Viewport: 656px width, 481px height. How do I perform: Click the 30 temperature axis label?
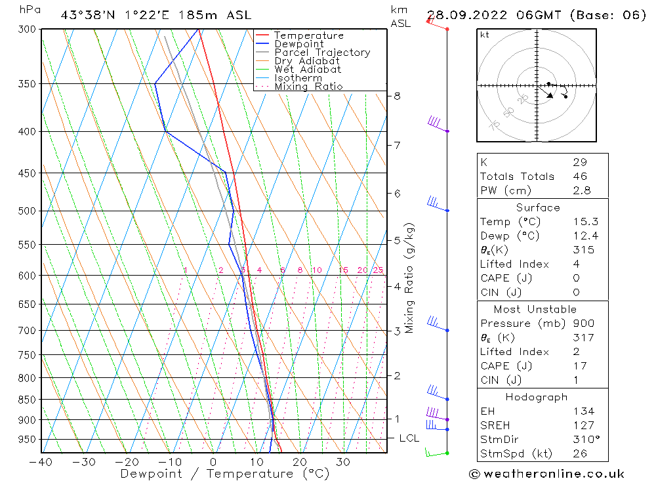(x=343, y=462)
